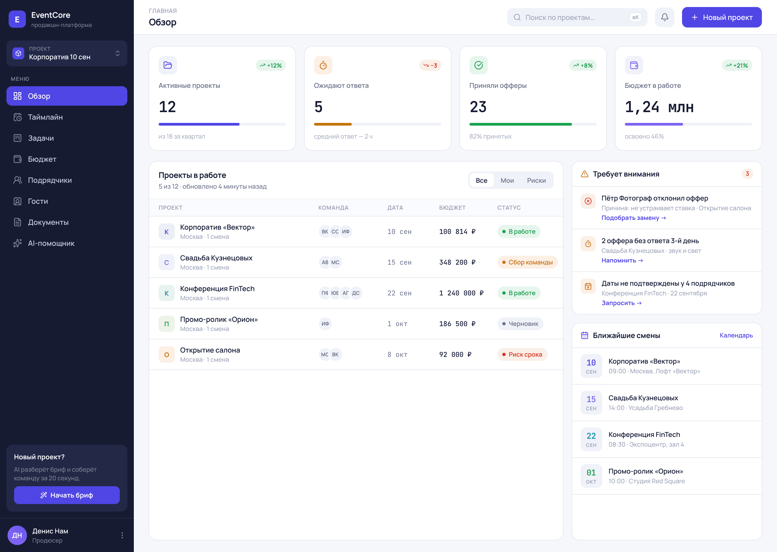Click the Таймлайн calendar icon in the sidebar
The height and width of the screenshot is (552, 777).
[18, 117]
